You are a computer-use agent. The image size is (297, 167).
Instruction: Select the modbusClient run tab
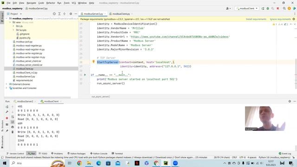point(51,101)
